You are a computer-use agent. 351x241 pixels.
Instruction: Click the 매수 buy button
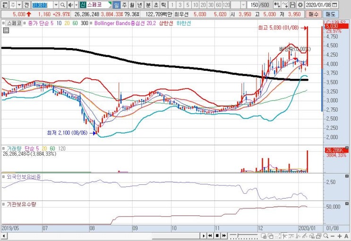click(x=313, y=14)
